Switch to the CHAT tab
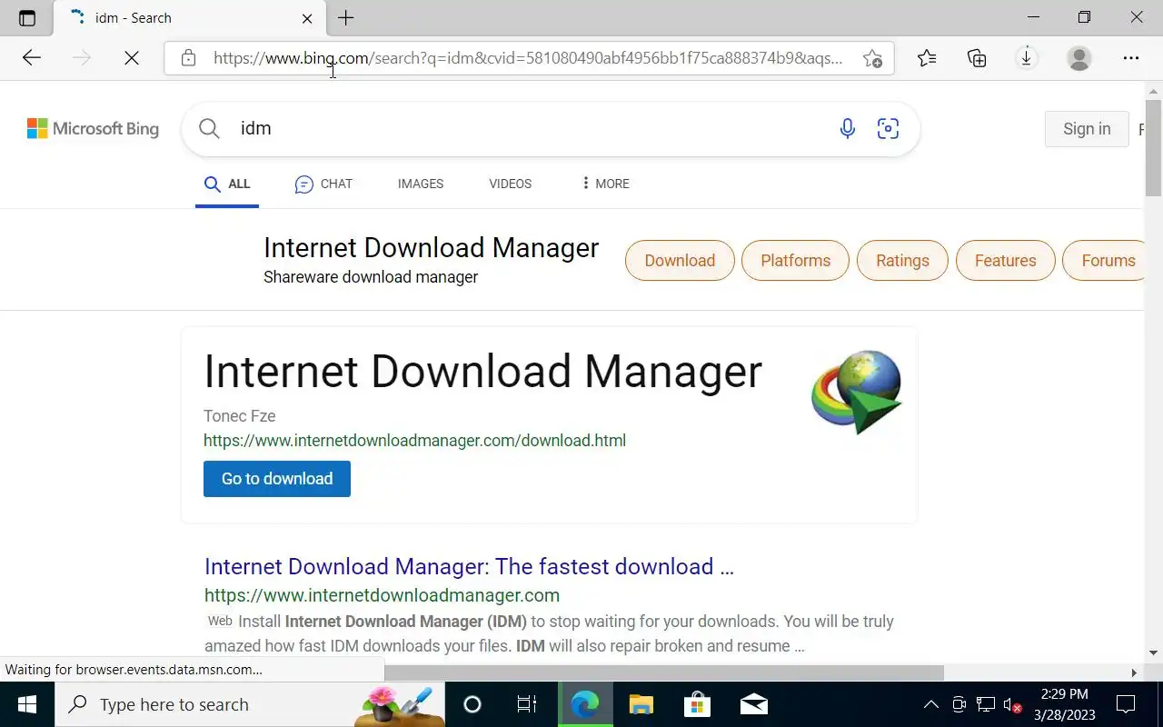The width and height of the screenshot is (1163, 727). 323,184
